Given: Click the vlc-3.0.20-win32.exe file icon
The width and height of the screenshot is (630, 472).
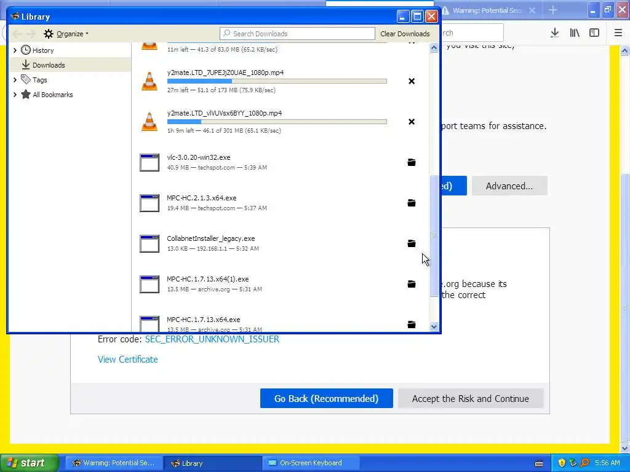Looking at the screenshot, I should click(x=150, y=162).
